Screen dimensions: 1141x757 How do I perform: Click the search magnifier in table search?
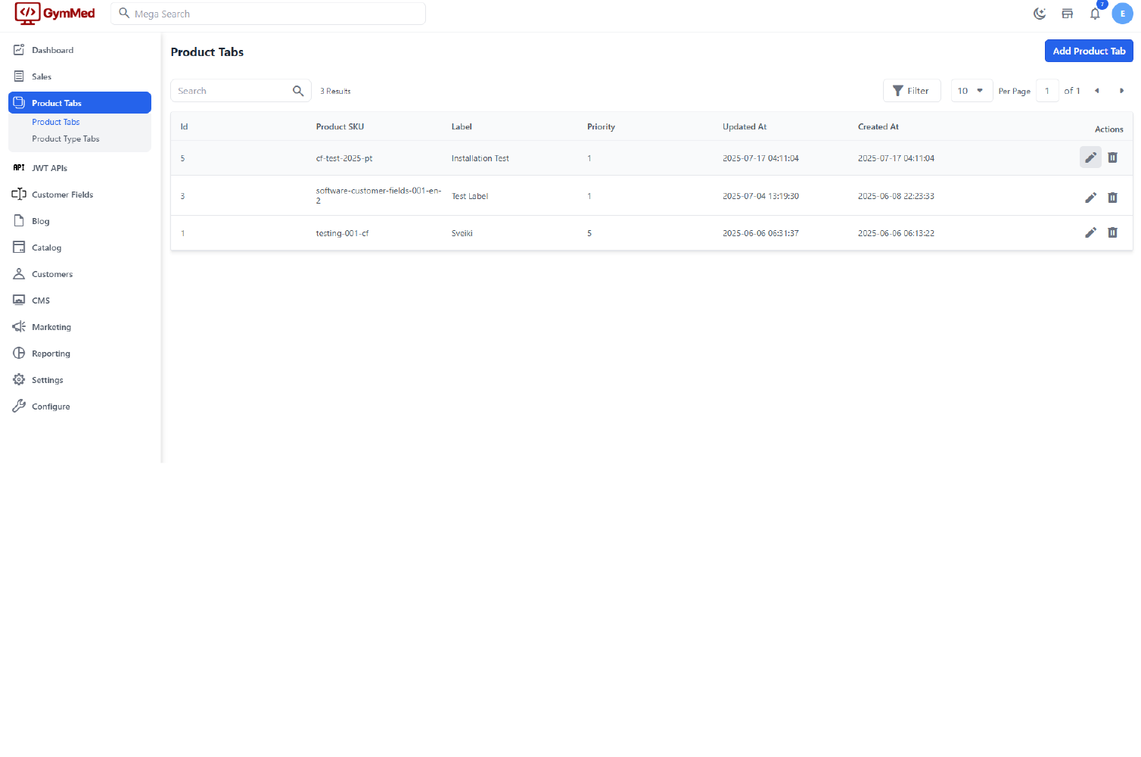pos(298,91)
